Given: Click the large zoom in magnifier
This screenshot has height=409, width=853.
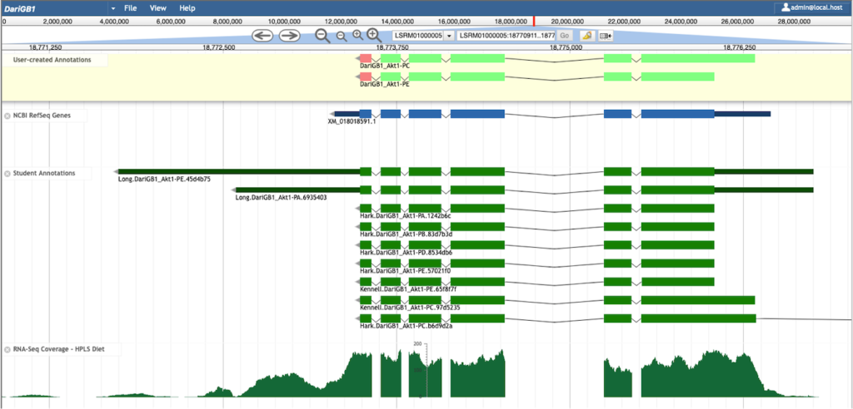Looking at the screenshot, I should (374, 36).
